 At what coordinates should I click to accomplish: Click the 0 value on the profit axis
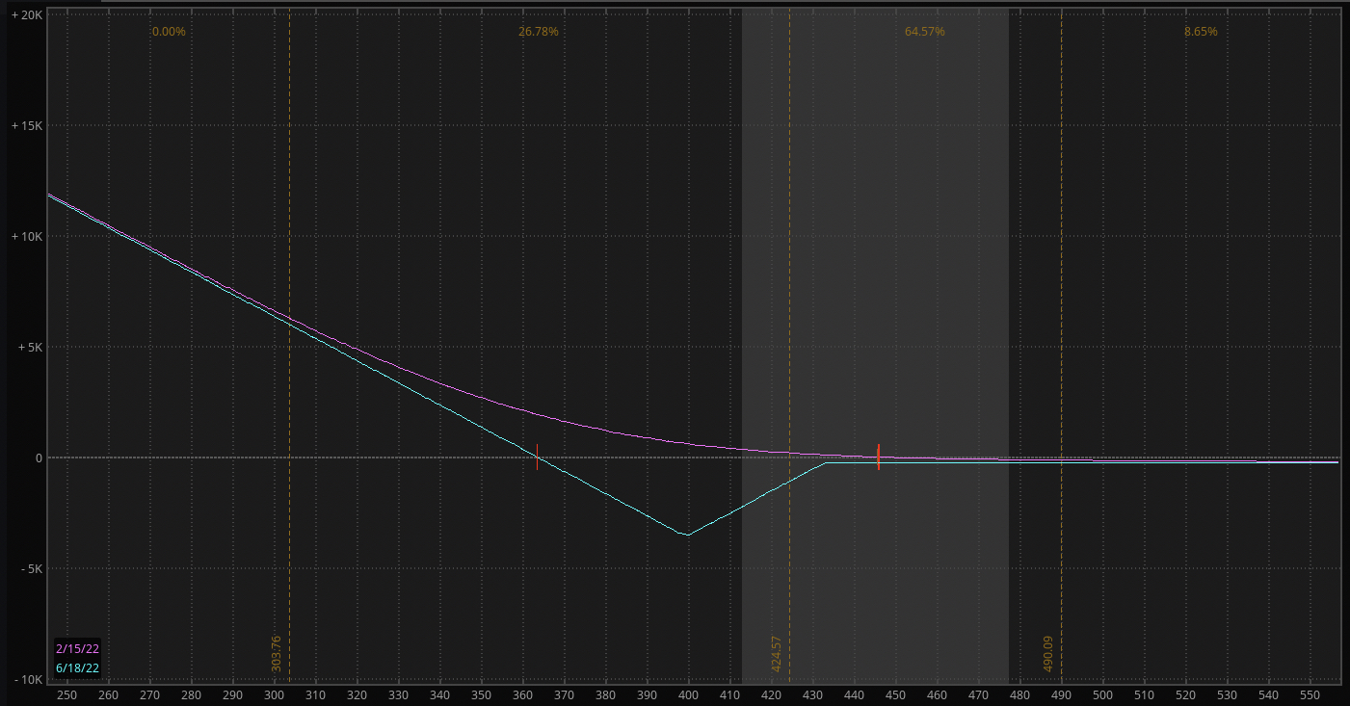(x=40, y=458)
